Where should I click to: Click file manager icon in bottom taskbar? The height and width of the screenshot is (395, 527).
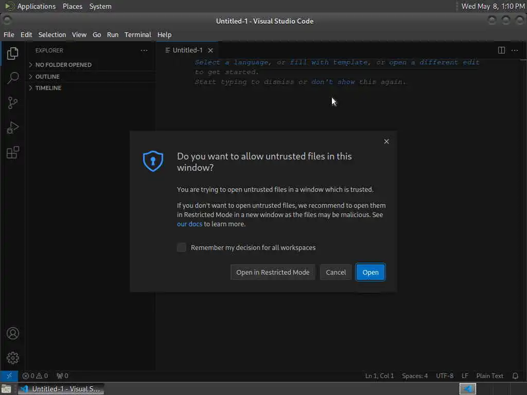click(x=6, y=389)
